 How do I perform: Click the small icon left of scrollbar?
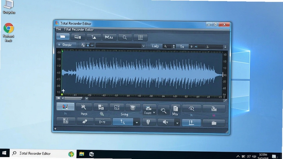tap(58, 98)
